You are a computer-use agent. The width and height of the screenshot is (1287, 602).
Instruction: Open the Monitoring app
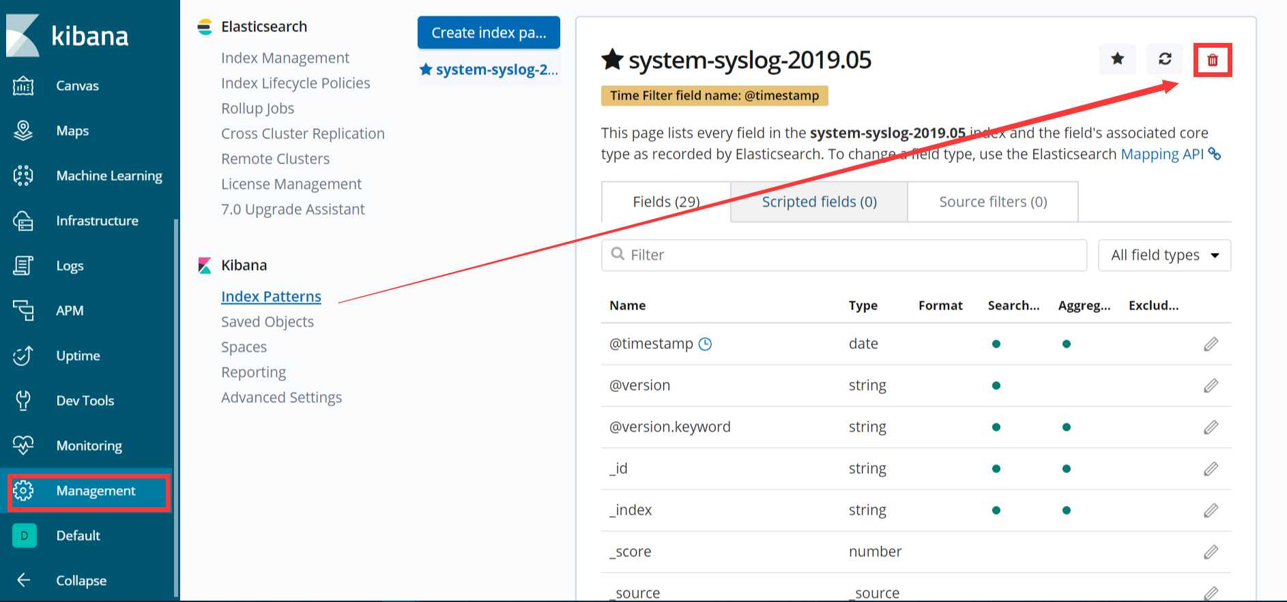89,446
